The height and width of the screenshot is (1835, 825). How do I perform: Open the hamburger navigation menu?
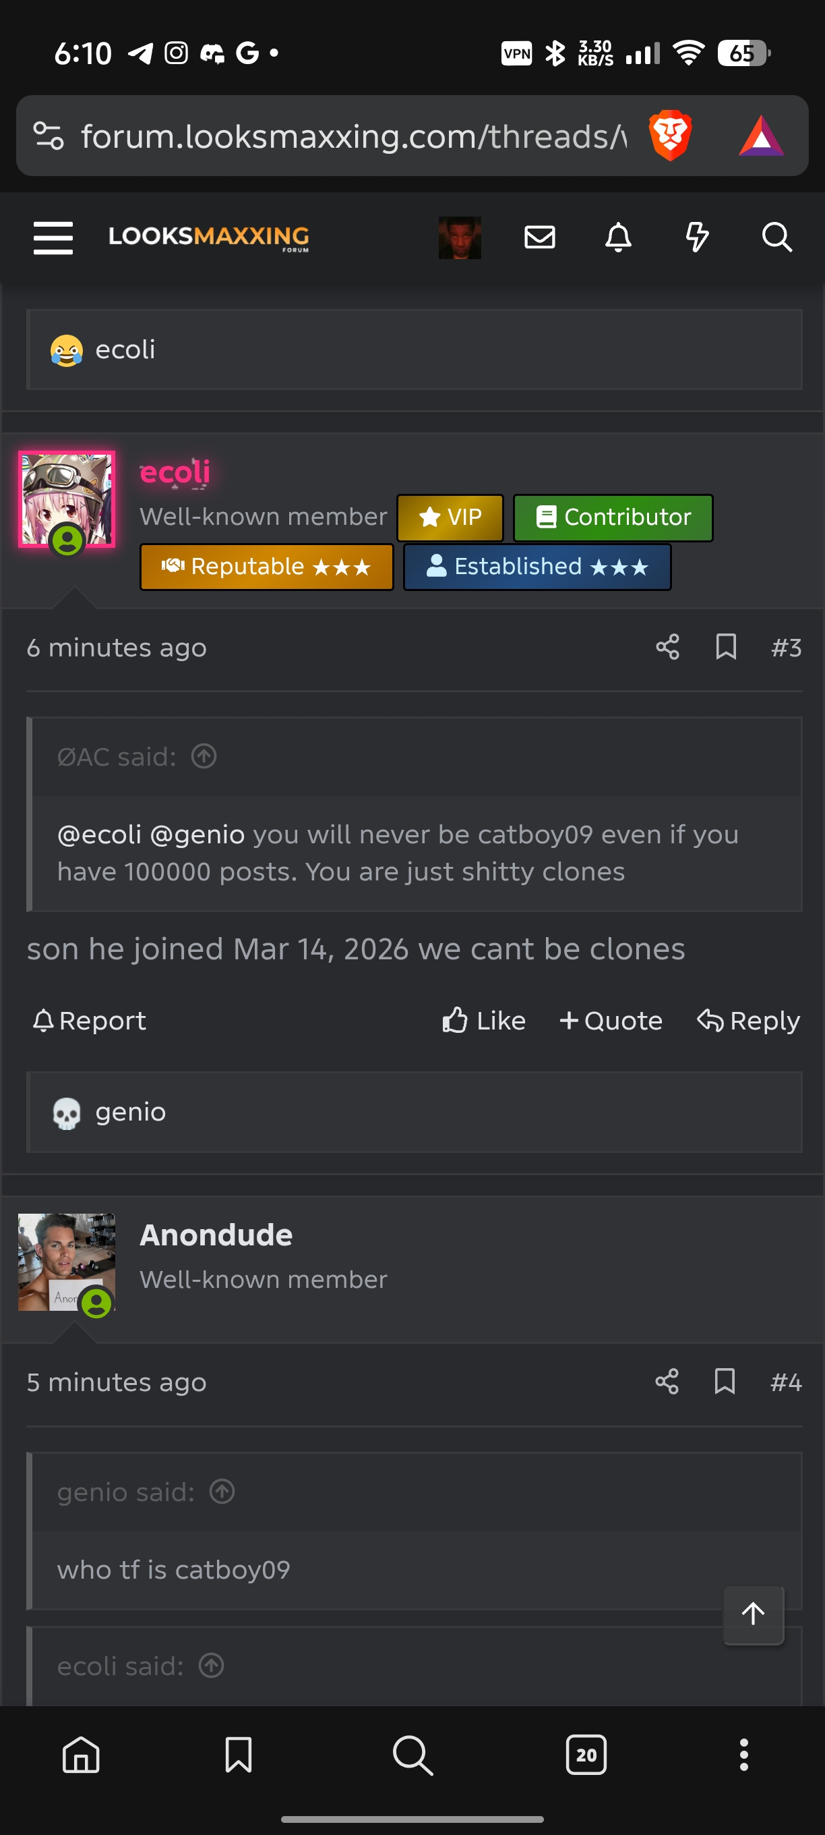coord(53,237)
